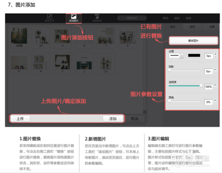This screenshot has height=173, width=222.
Task: Select the image thumbnail numbered 8
Action: point(84,37)
